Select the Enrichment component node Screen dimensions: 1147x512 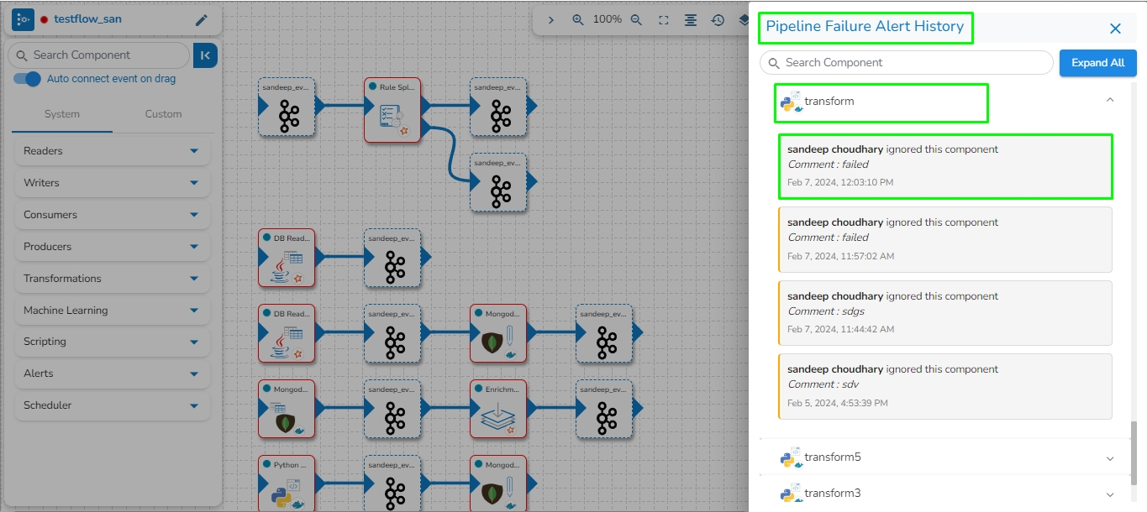(x=498, y=409)
